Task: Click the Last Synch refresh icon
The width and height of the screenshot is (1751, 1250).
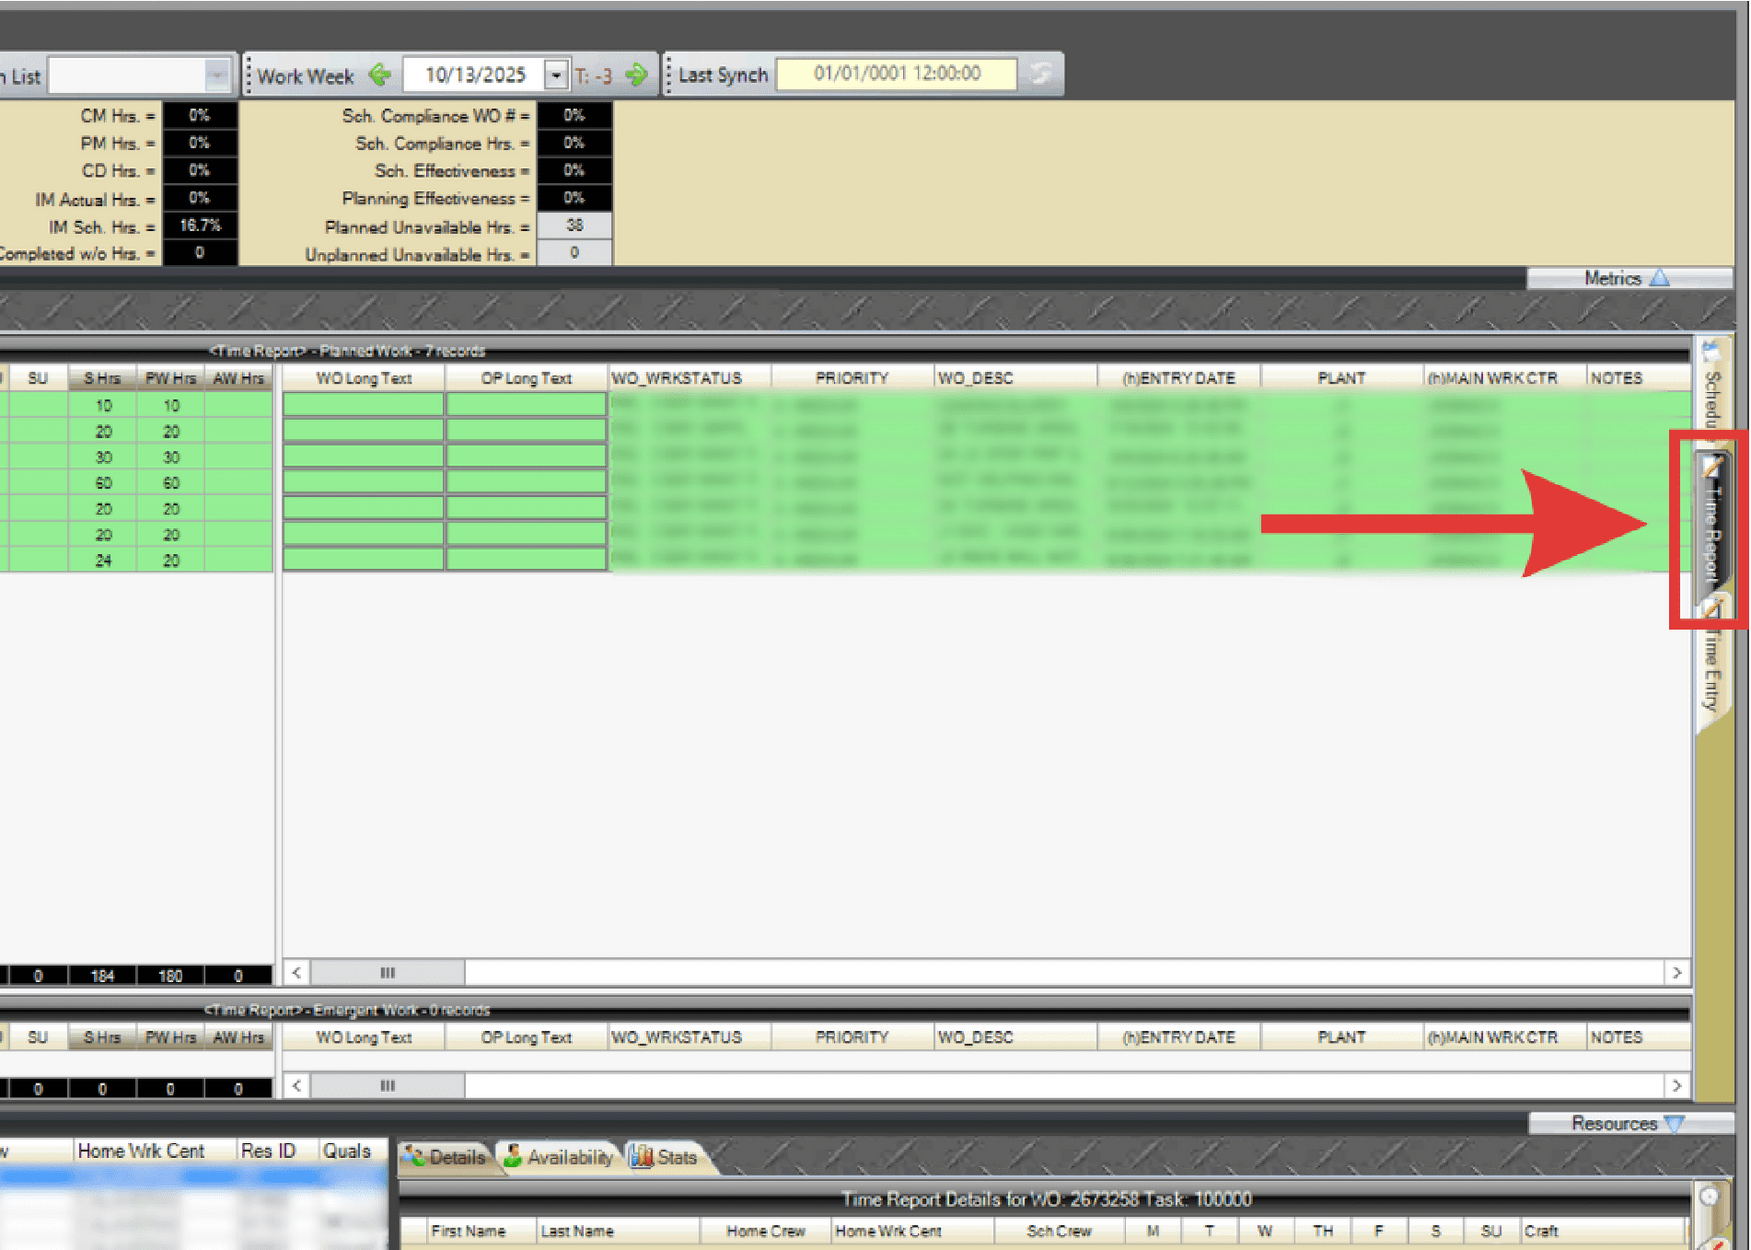Action: pyautogui.click(x=1041, y=74)
